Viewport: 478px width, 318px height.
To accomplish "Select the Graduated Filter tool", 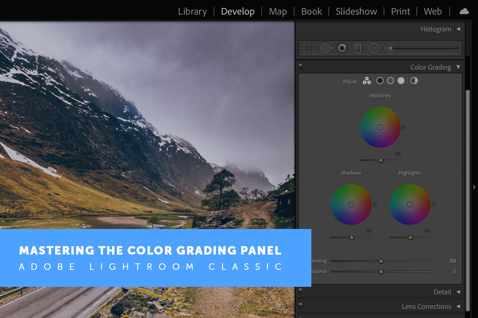I will click(x=358, y=48).
